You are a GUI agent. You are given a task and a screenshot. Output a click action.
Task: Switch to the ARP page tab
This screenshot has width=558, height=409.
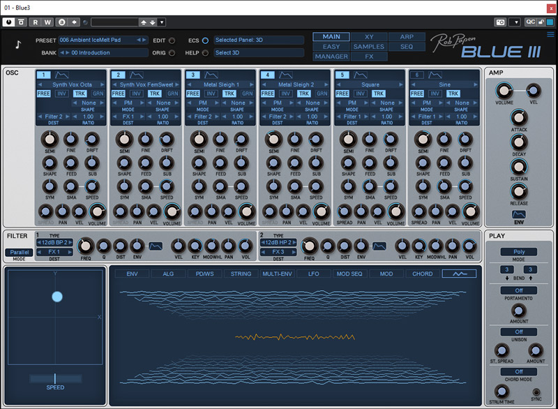tap(407, 37)
